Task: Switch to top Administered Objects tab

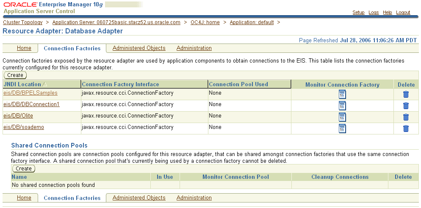Action: (x=139, y=48)
